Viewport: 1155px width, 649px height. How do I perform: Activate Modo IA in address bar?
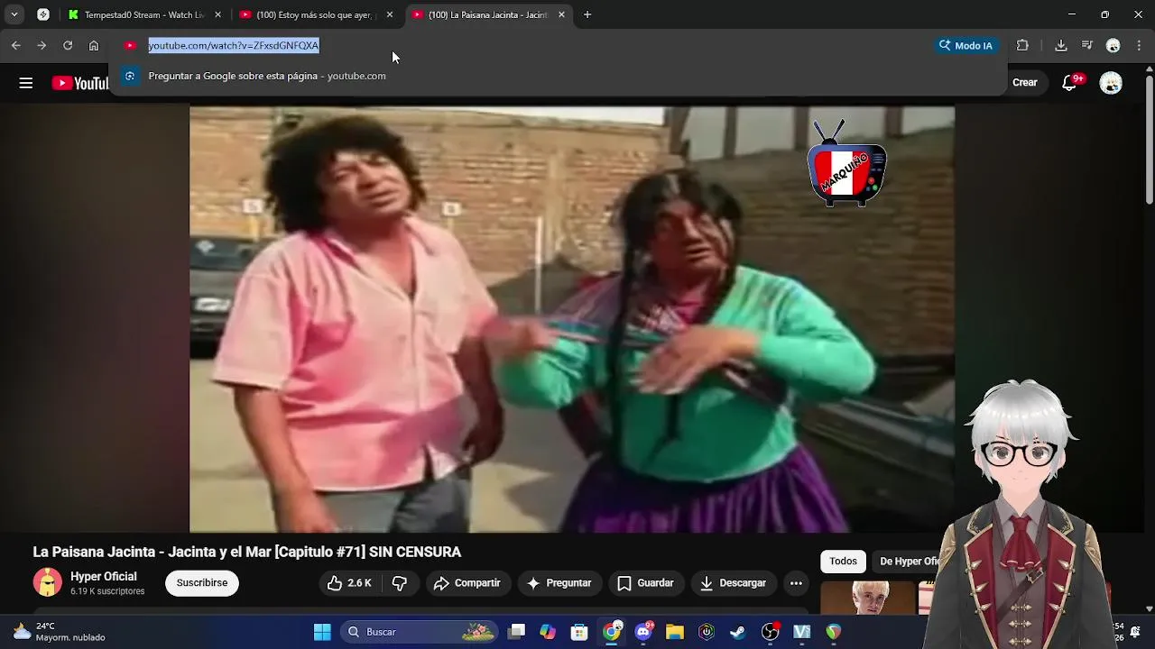966,45
